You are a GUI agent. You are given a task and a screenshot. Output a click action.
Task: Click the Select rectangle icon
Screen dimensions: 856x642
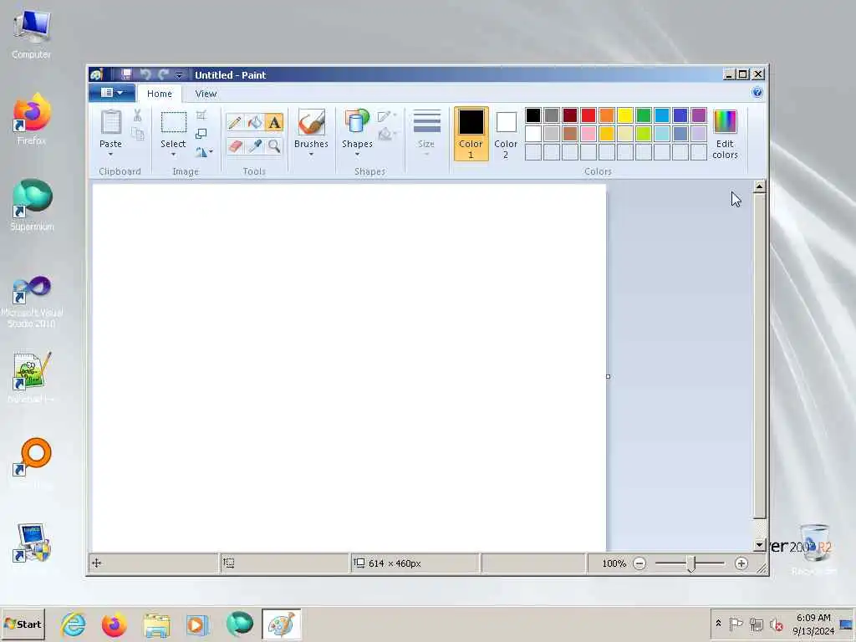174,122
